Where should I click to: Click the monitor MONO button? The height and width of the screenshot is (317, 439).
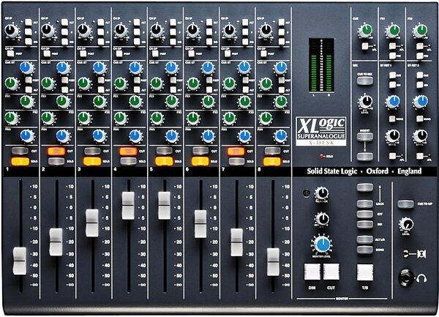coord(365,250)
